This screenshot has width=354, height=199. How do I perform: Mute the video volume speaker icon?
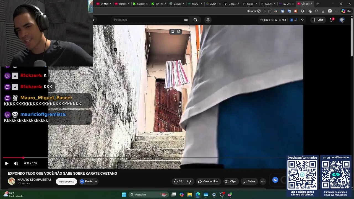pyautogui.click(x=16, y=163)
